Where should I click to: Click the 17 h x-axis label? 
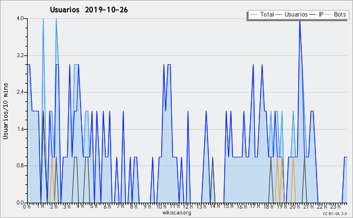tap(255, 206)
